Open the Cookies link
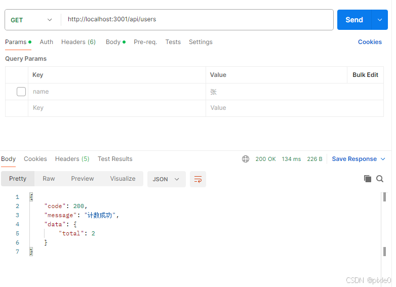This screenshot has width=396, height=287. pos(370,42)
